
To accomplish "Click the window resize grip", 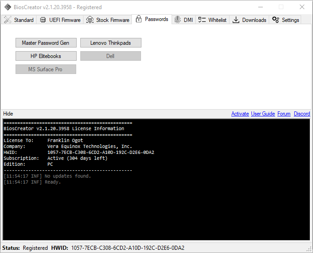I will [x=309, y=249].
